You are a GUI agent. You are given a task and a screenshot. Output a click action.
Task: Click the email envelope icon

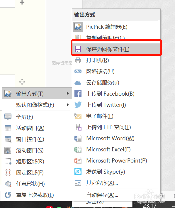78,116
